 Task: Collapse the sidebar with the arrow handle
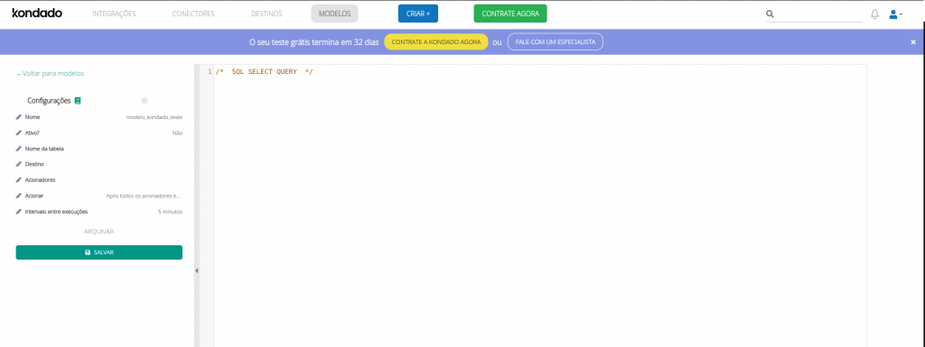point(197,270)
